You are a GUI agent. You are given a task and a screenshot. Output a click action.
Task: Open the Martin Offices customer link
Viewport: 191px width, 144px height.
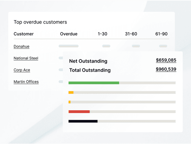pos(26,82)
